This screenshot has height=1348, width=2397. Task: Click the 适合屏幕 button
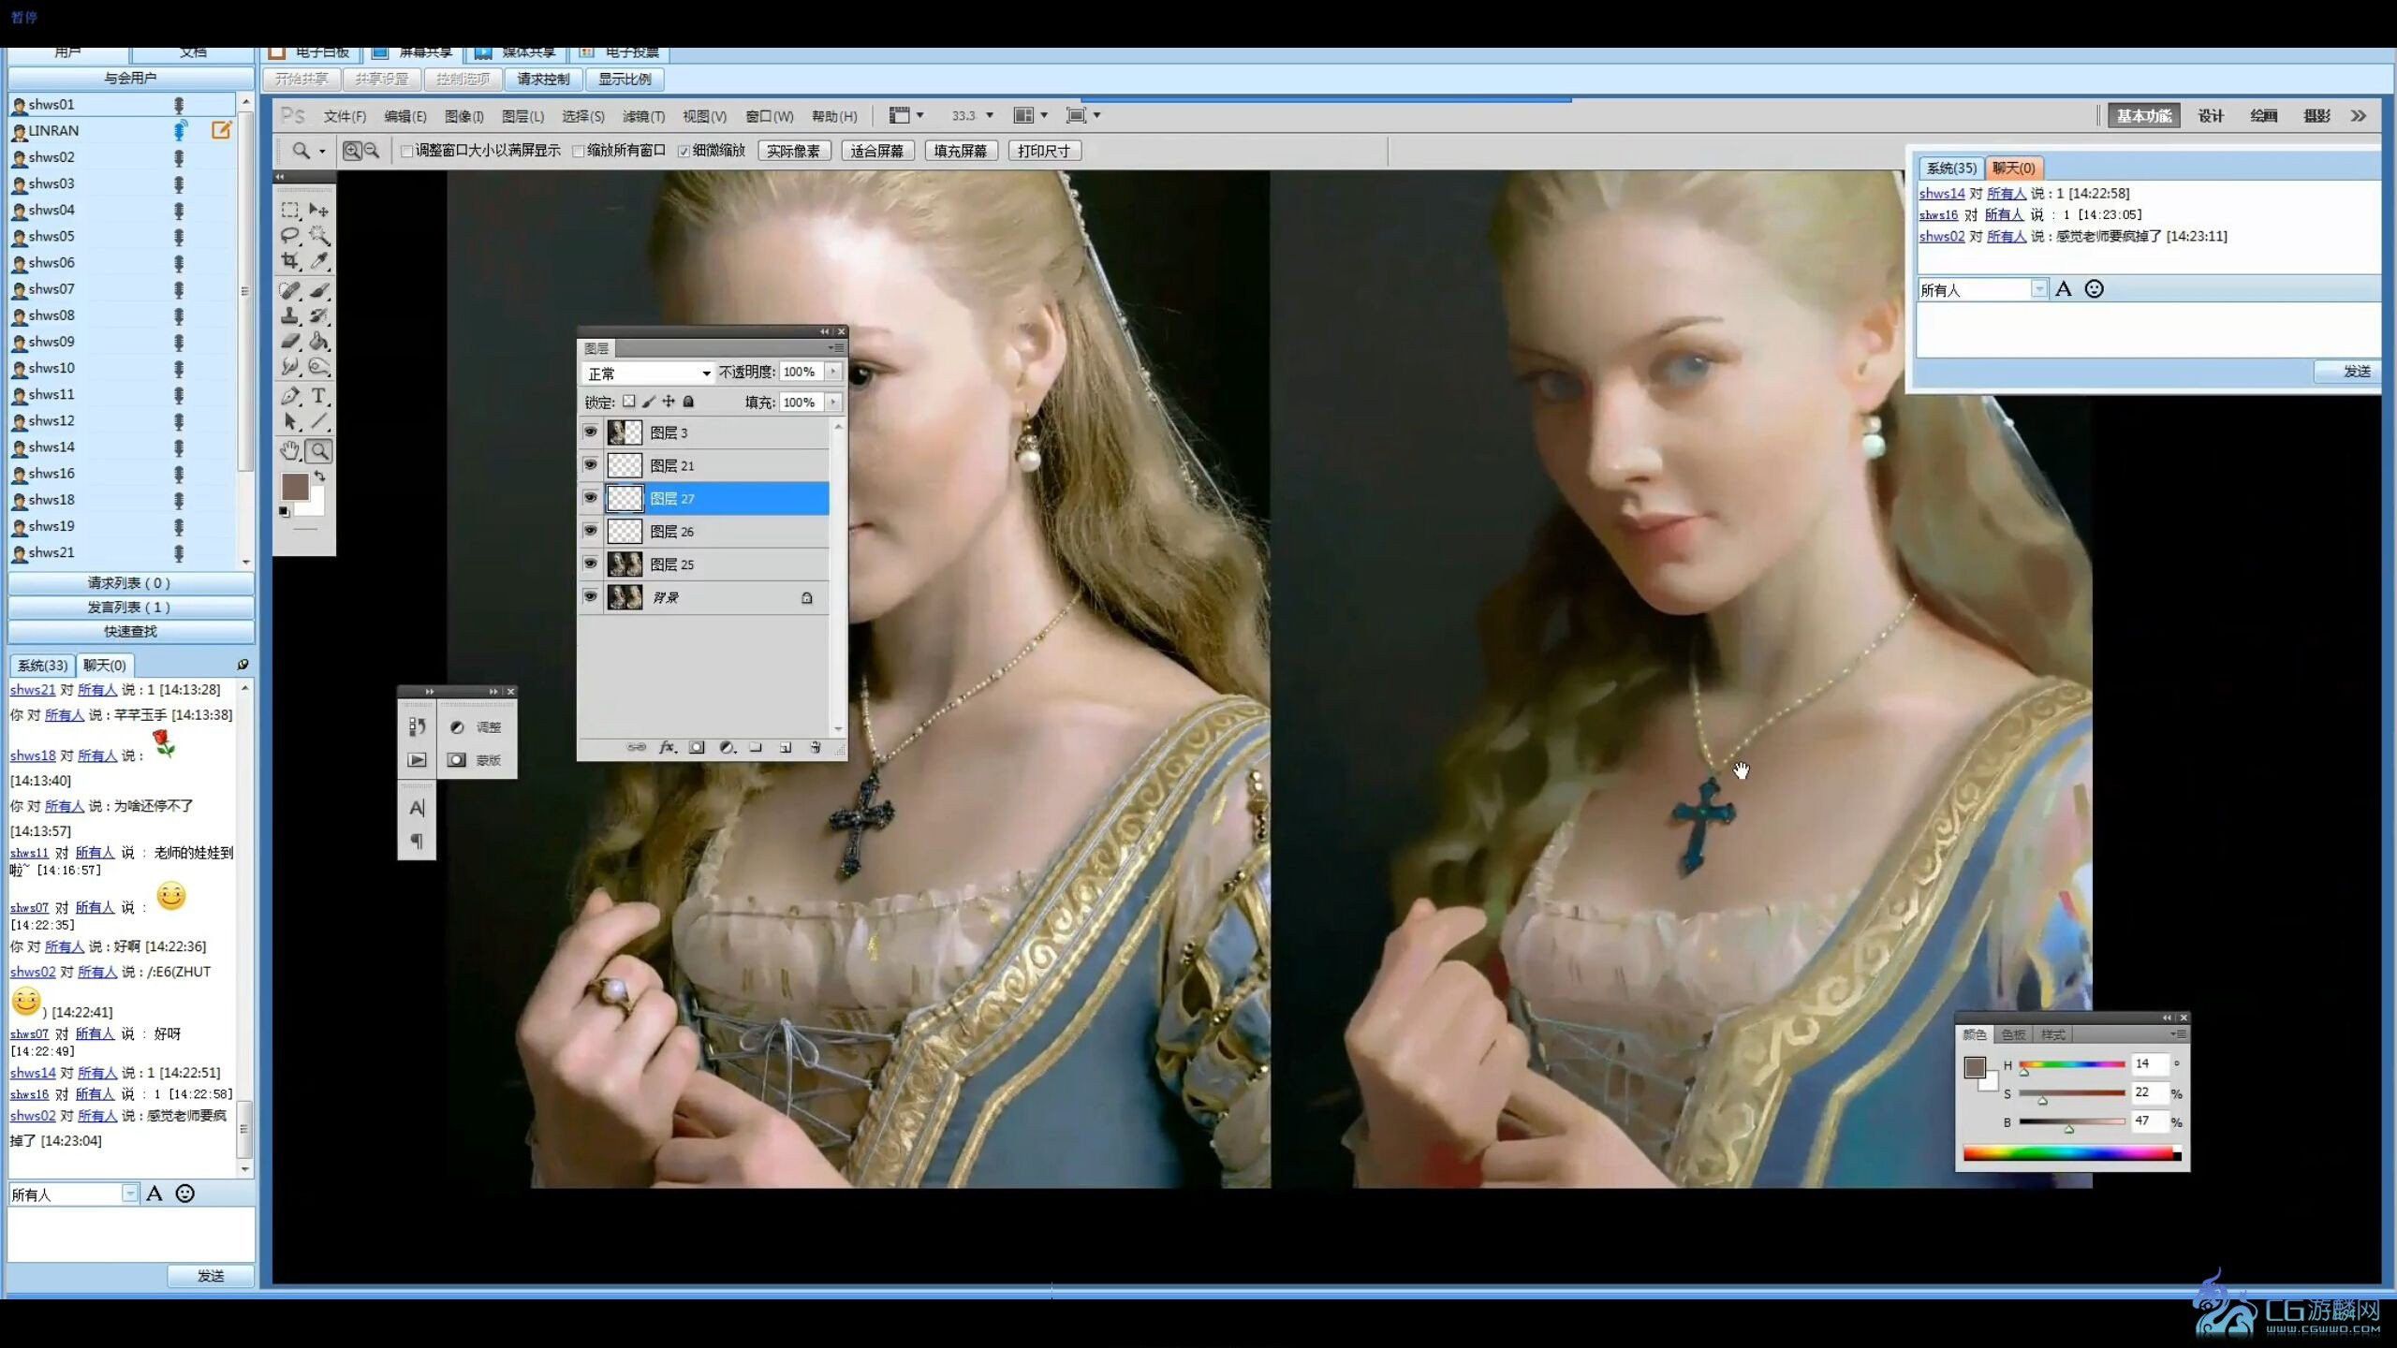pos(877,151)
